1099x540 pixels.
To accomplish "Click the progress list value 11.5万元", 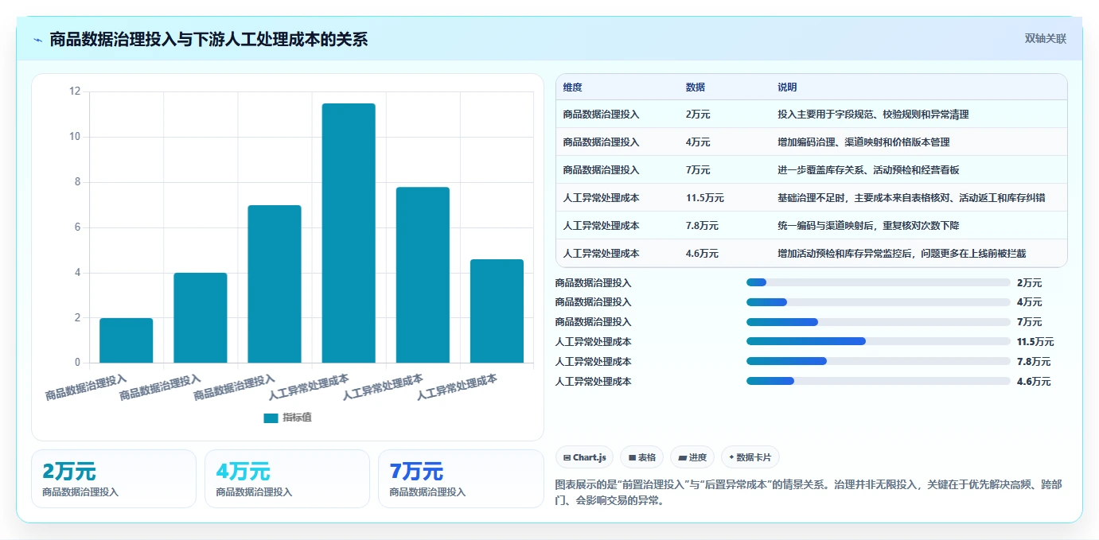I will tap(1035, 342).
